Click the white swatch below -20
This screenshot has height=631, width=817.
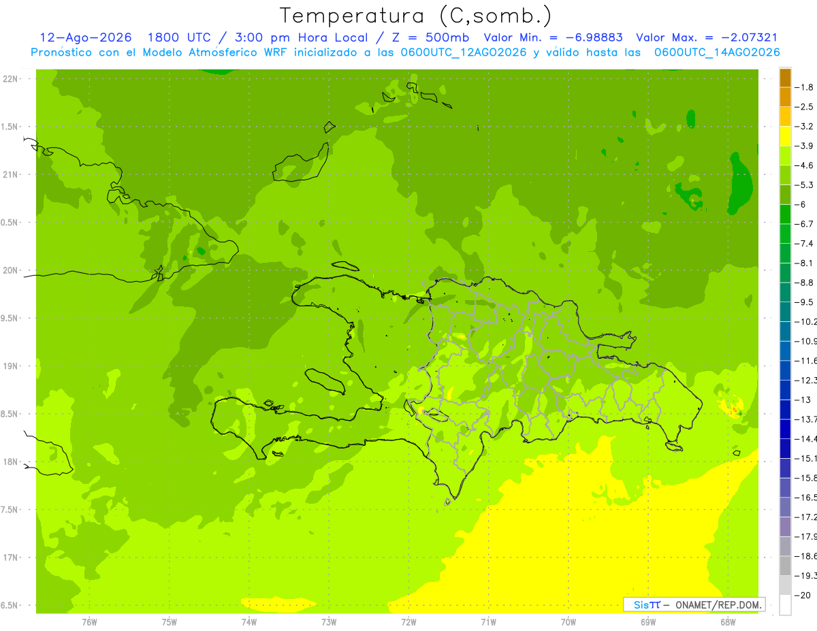click(785, 605)
